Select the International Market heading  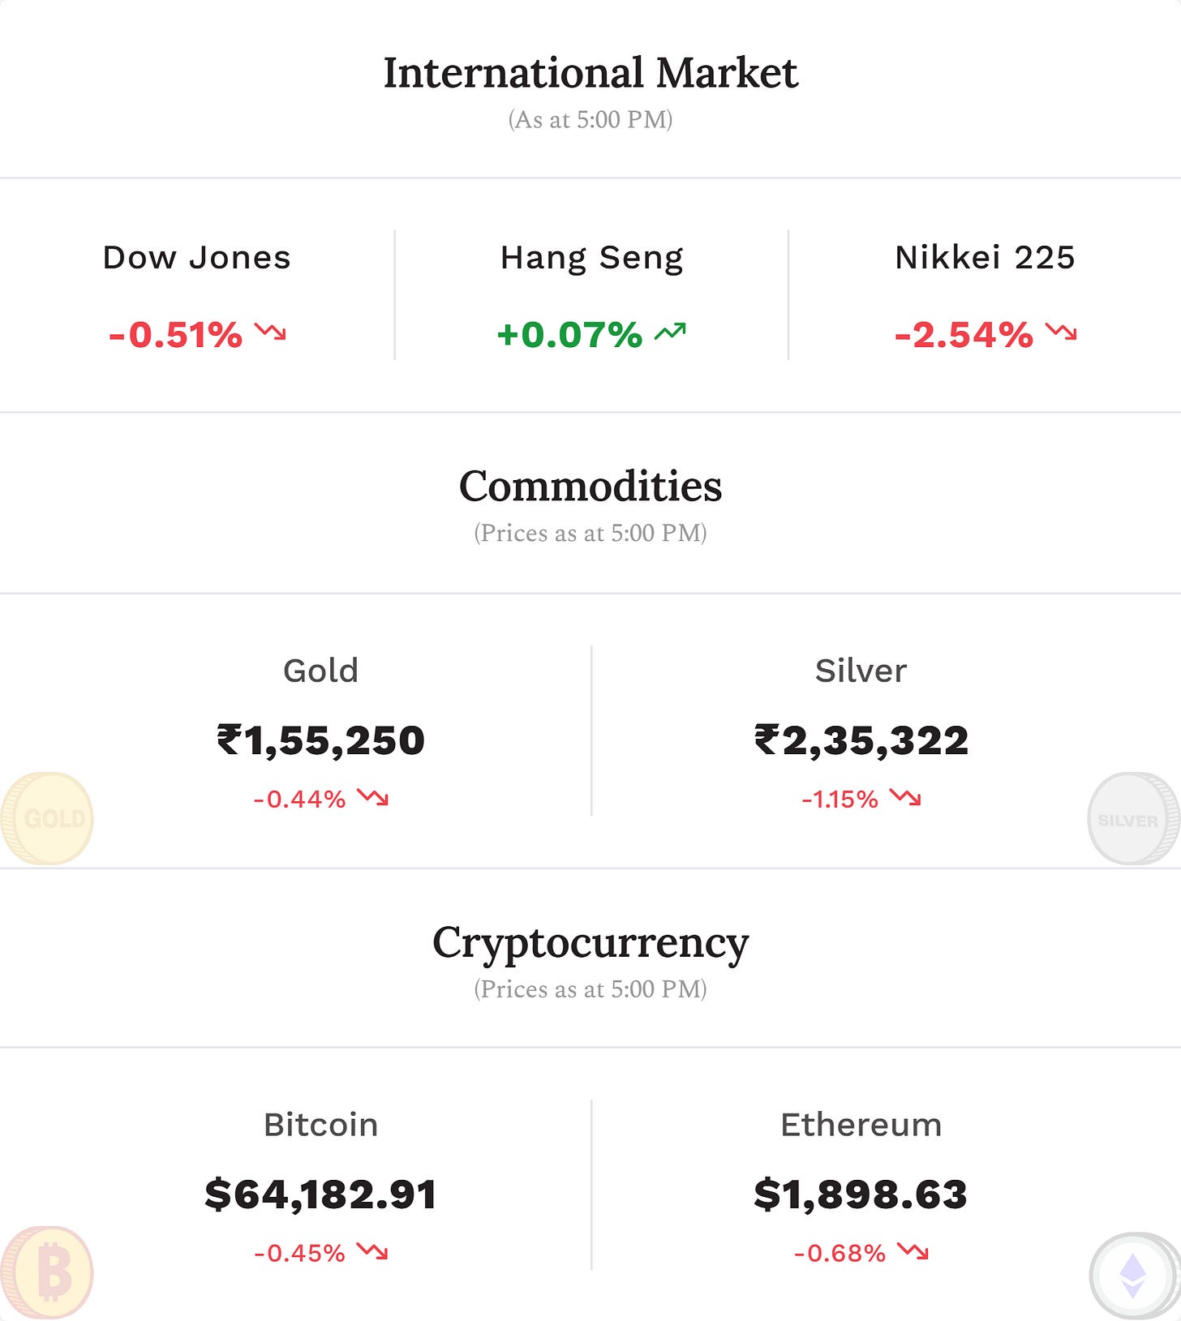(590, 73)
